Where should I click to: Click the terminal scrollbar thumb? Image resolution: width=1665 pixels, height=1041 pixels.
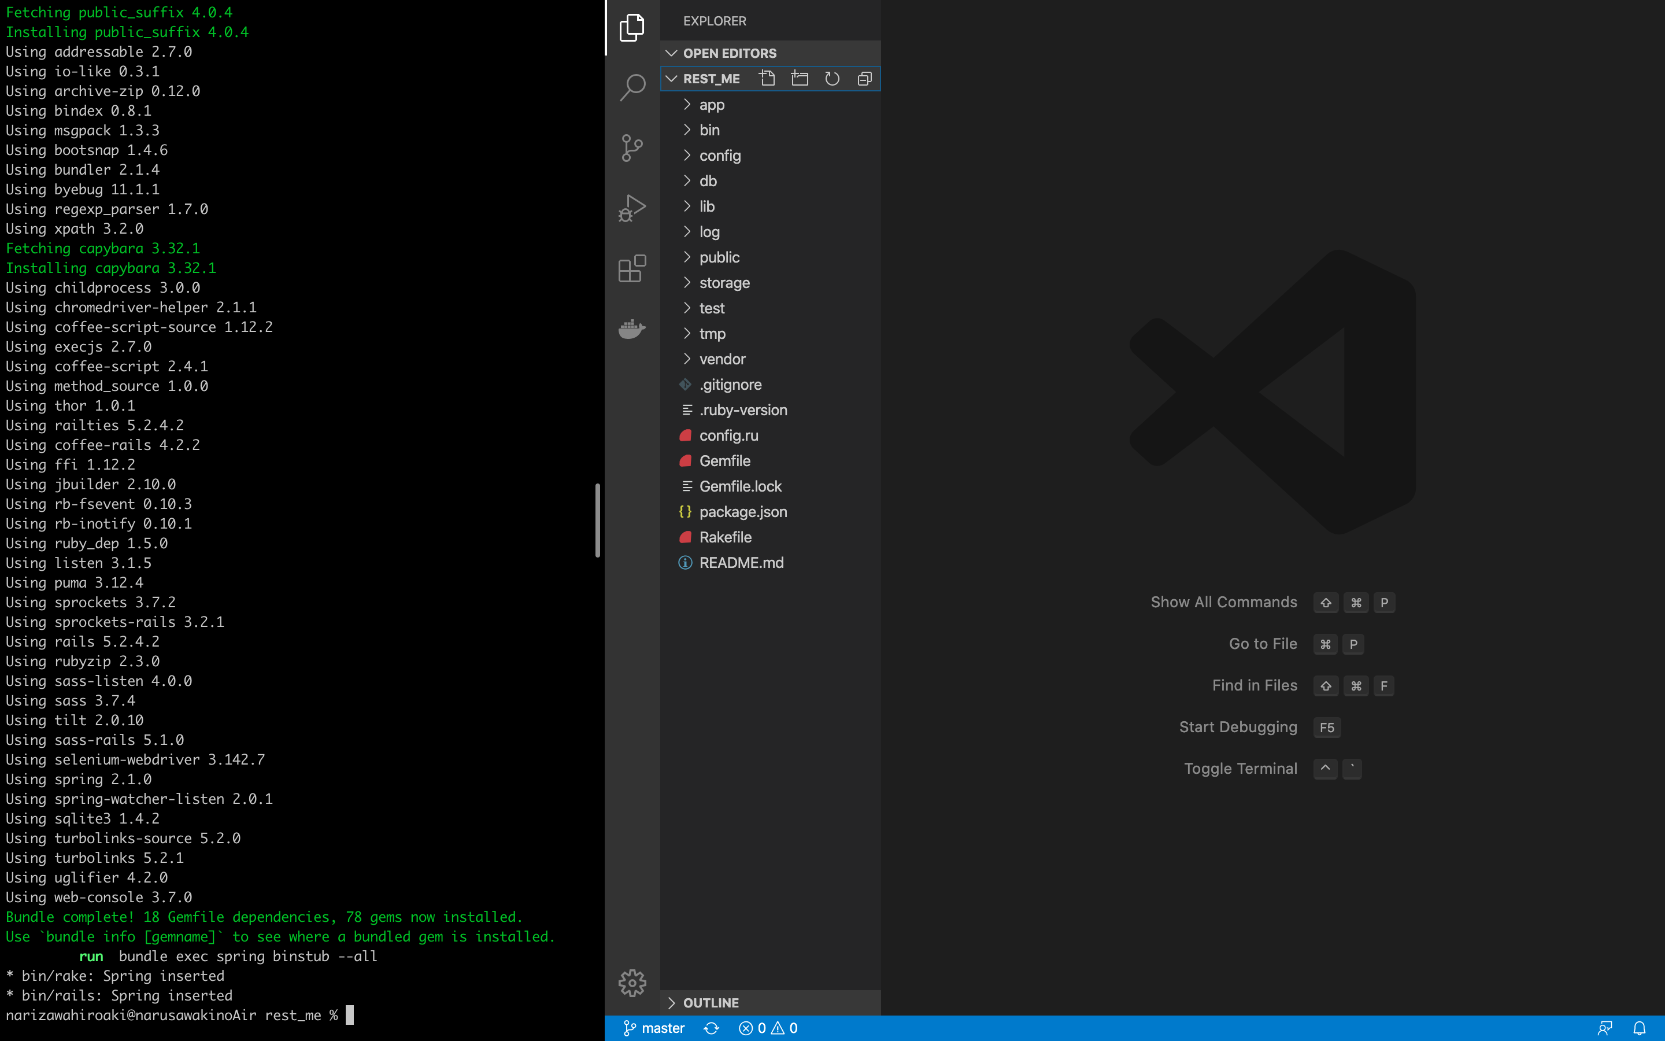pos(597,520)
